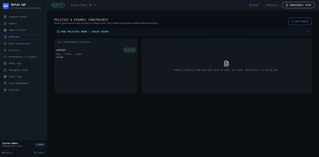This screenshot has width=319, height=157.
Task: Click the Bank Connections plug icon
Action: (x=5, y=44)
